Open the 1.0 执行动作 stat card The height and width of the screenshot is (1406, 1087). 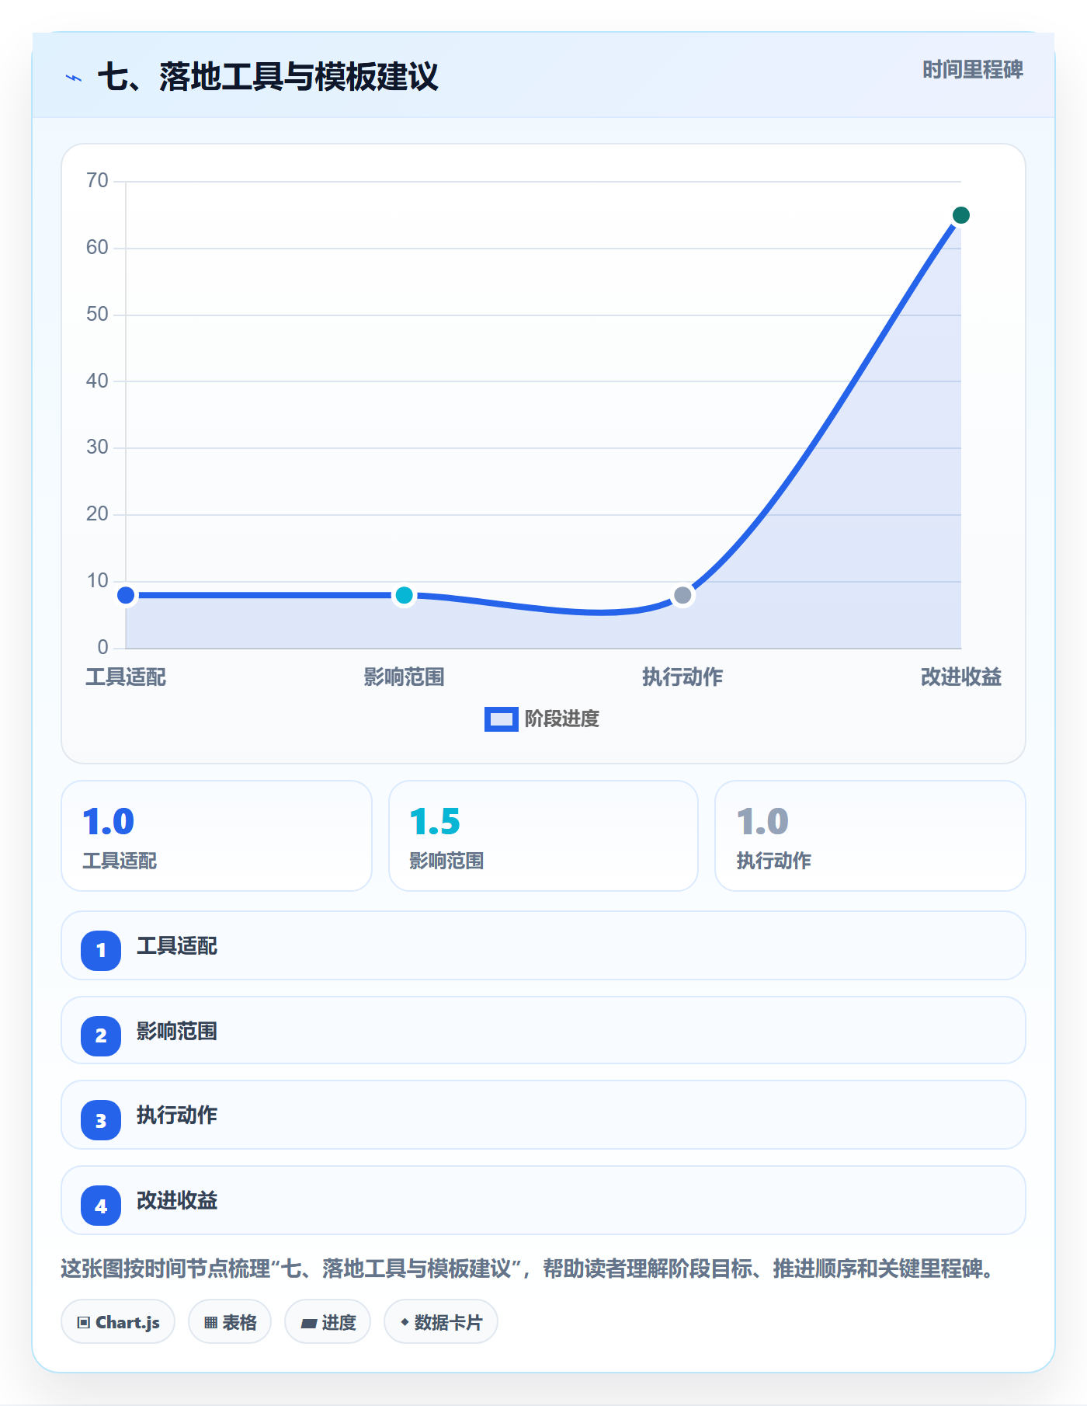(870, 836)
